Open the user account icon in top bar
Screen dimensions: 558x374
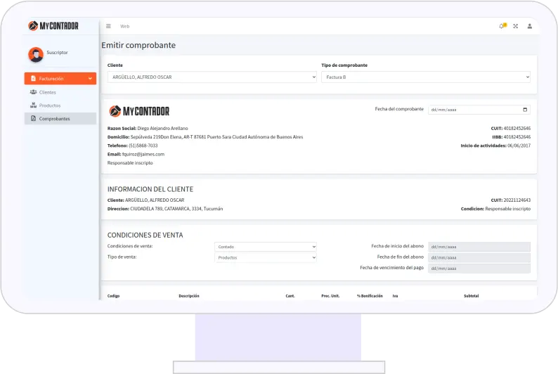pyautogui.click(x=529, y=26)
